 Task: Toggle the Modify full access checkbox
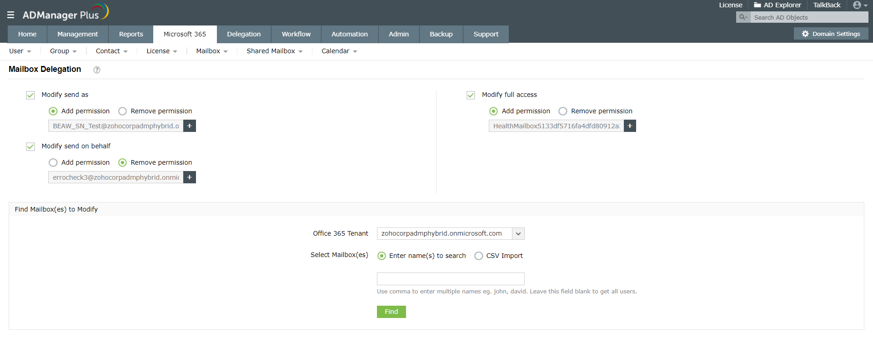[x=471, y=95]
